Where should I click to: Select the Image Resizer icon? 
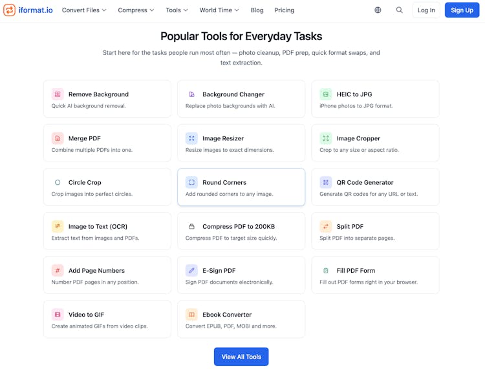(191, 138)
